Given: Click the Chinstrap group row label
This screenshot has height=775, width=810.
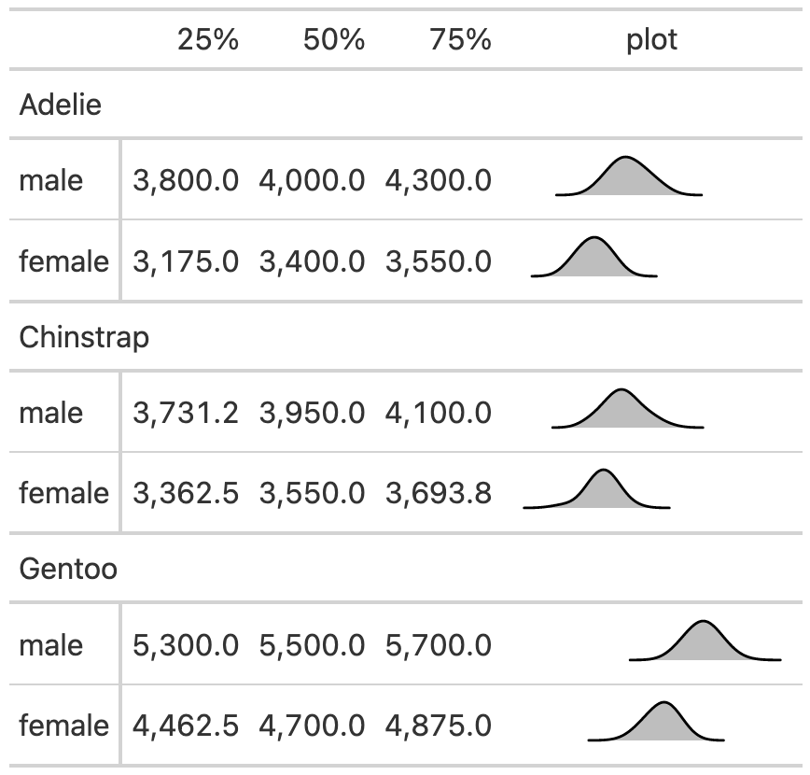Looking at the screenshot, I should [x=84, y=337].
